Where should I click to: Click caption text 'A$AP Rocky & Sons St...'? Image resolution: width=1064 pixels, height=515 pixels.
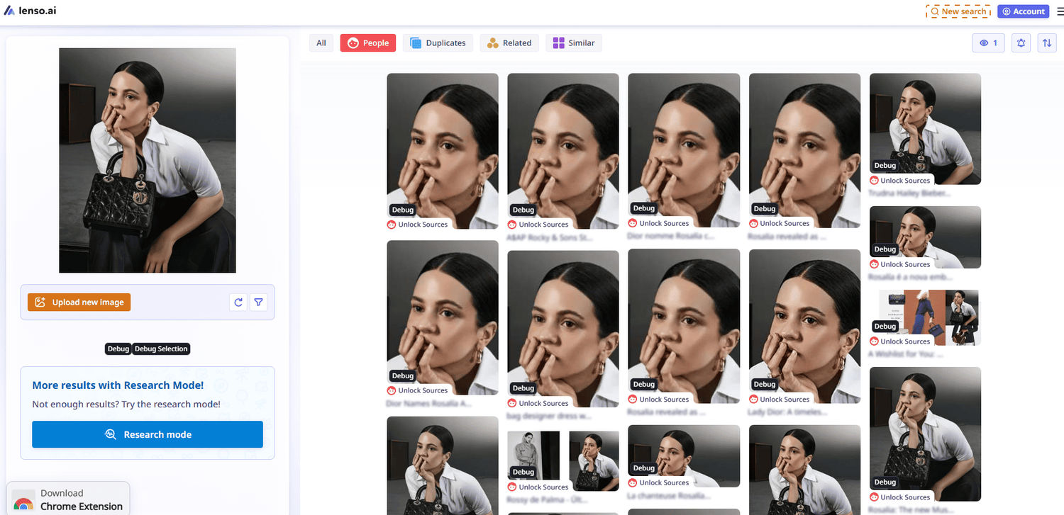click(550, 238)
